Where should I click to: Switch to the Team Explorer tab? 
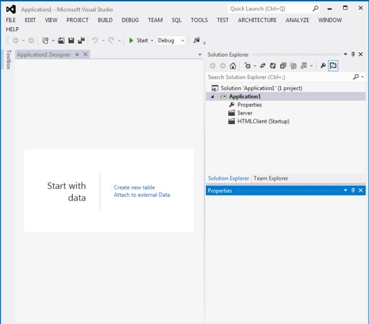[x=270, y=178]
